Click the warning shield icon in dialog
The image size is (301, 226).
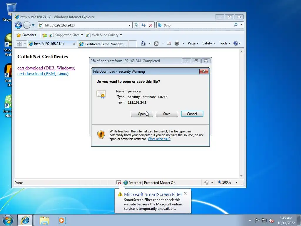pos(101,134)
